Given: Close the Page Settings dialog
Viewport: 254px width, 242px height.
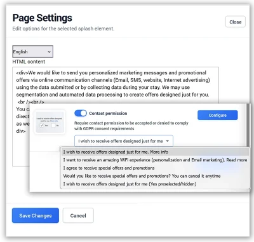Looking at the screenshot, I should [x=236, y=22].
